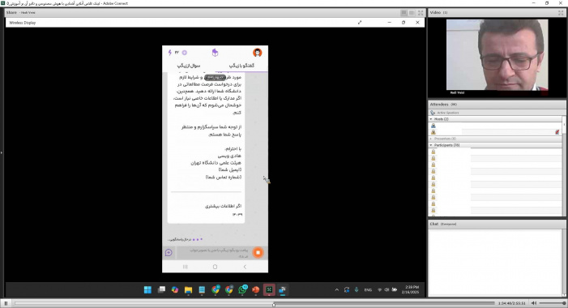This screenshot has height=308, width=568.
Task: Select the first host in Attendees list
Action: [495, 126]
